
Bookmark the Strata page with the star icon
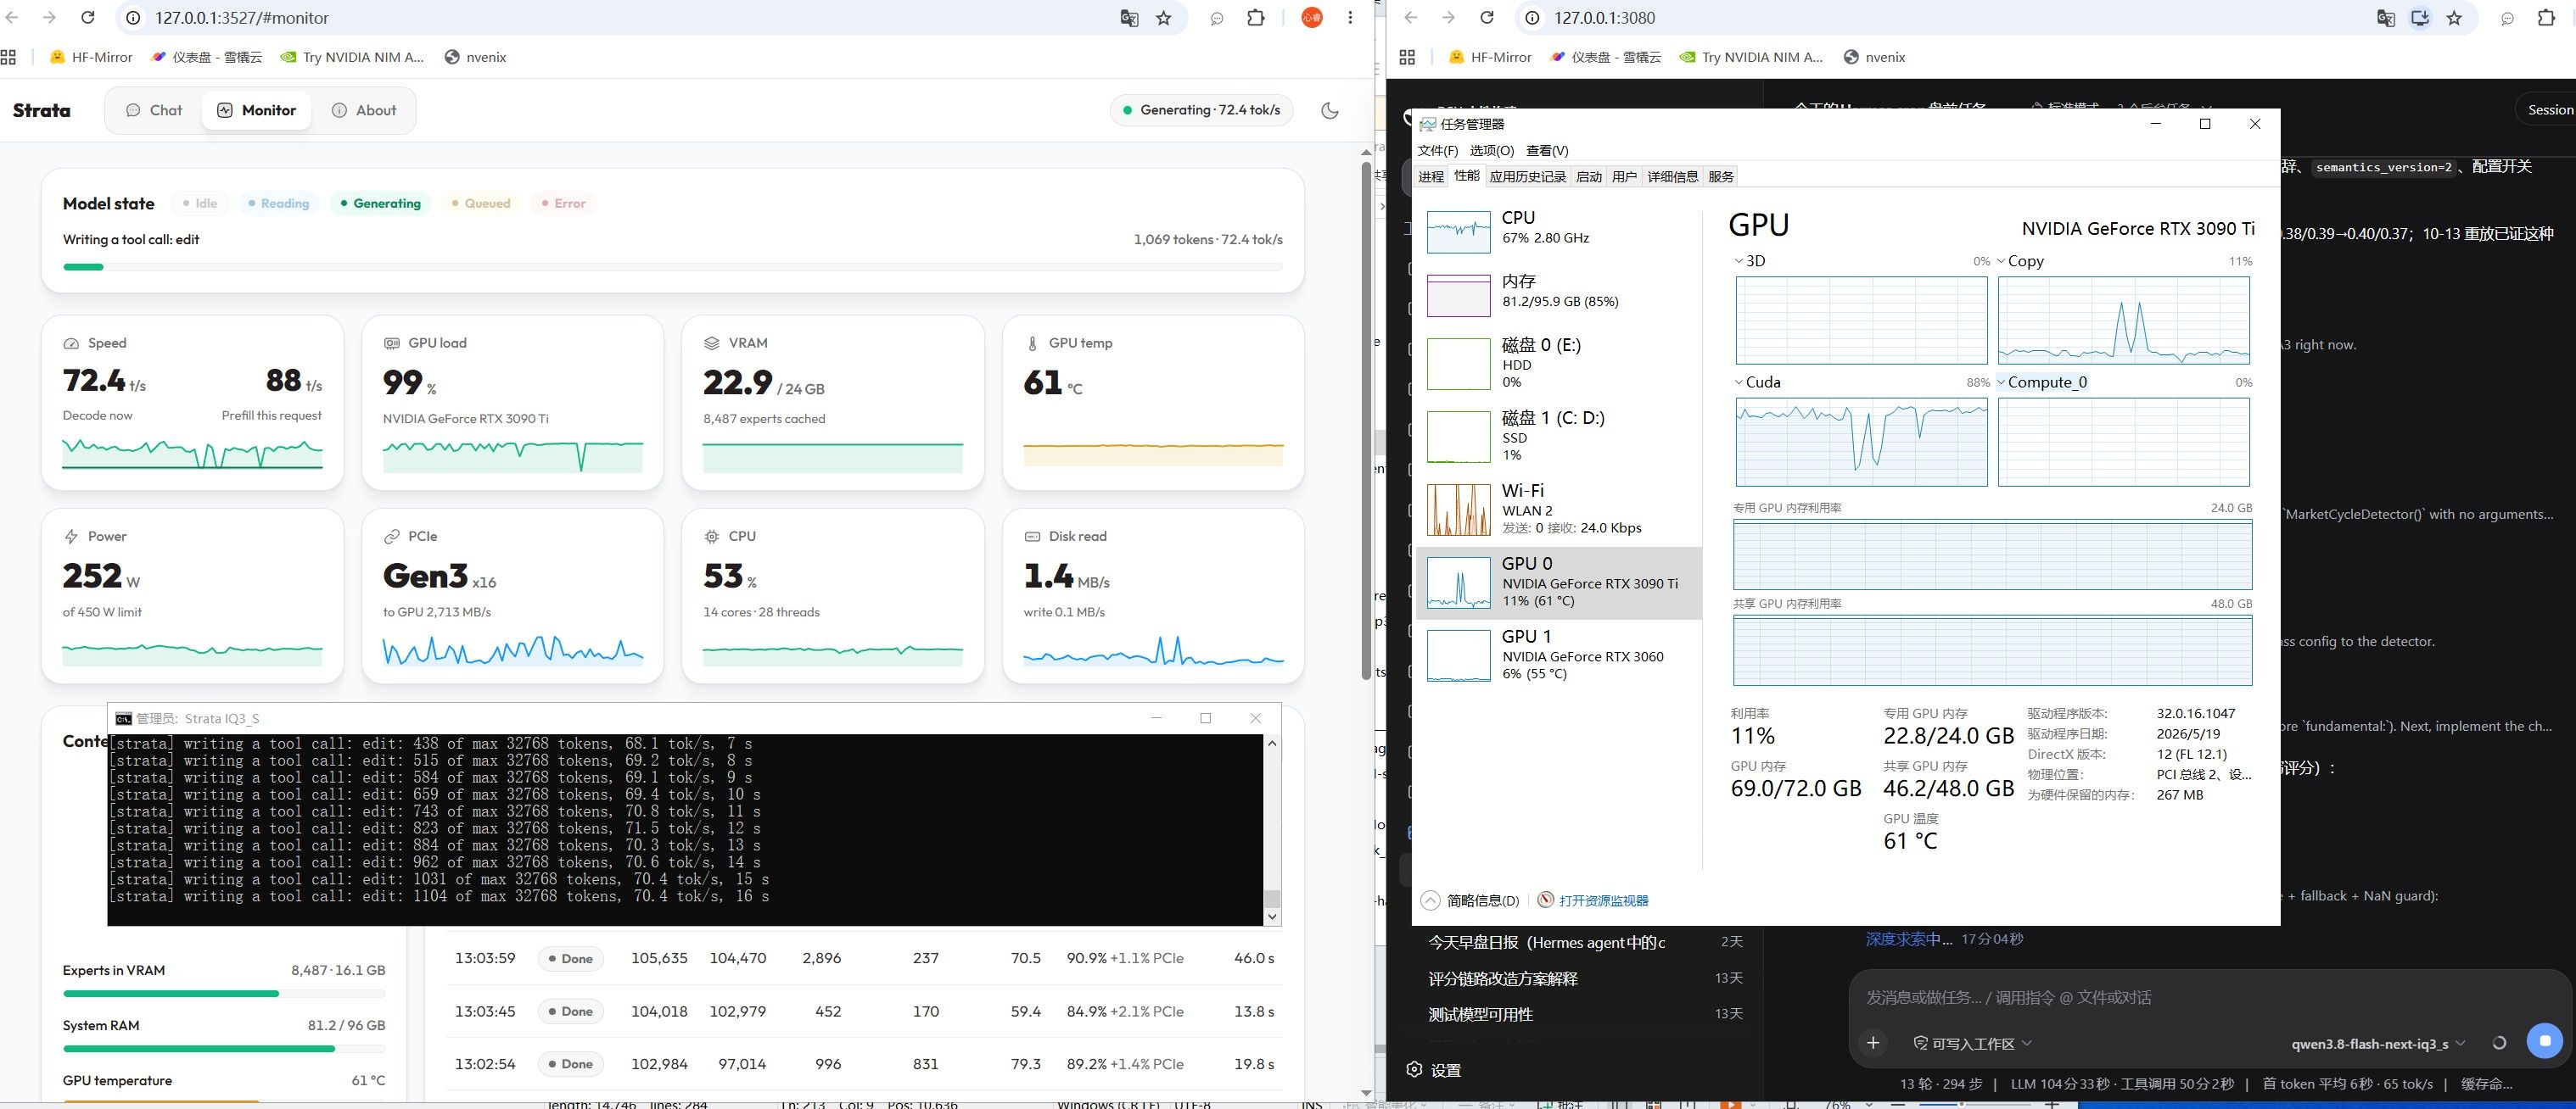pos(1164,18)
